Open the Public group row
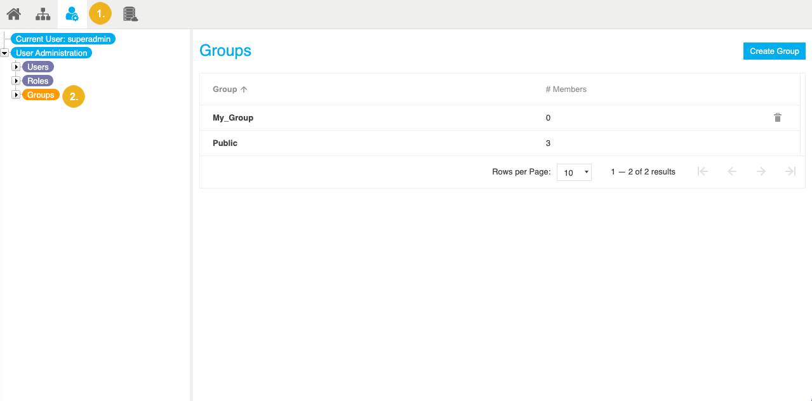812x401 pixels. [x=225, y=143]
